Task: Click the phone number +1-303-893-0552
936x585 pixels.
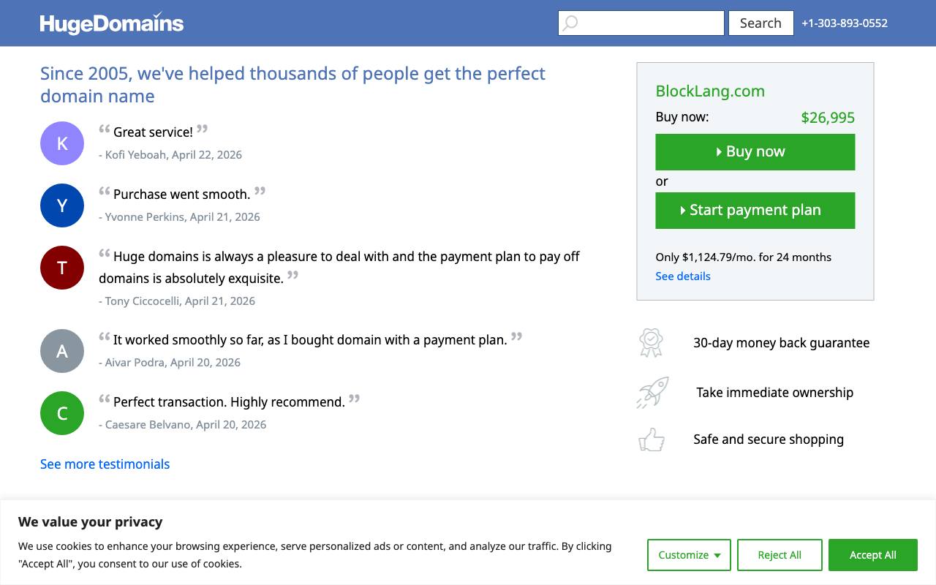Action: 845,23
